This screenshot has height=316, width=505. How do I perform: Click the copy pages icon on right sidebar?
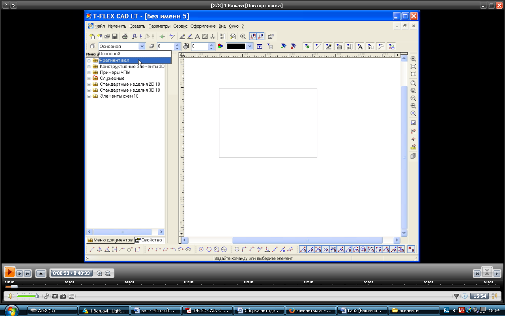tap(413, 156)
